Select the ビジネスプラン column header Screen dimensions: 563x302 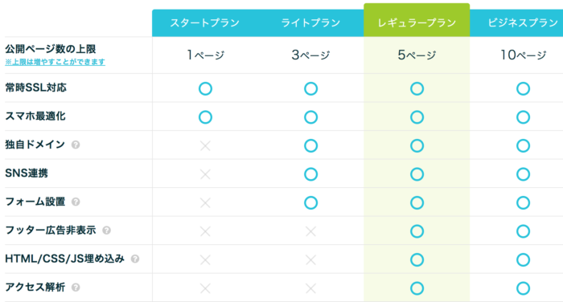(516, 23)
